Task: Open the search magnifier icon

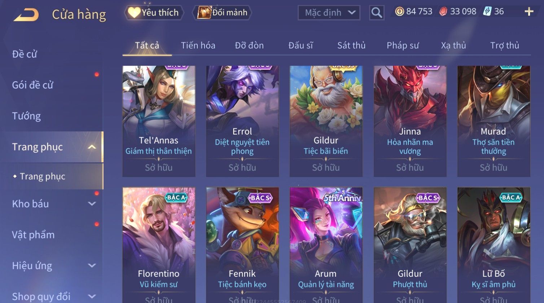Action: point(377,13)
